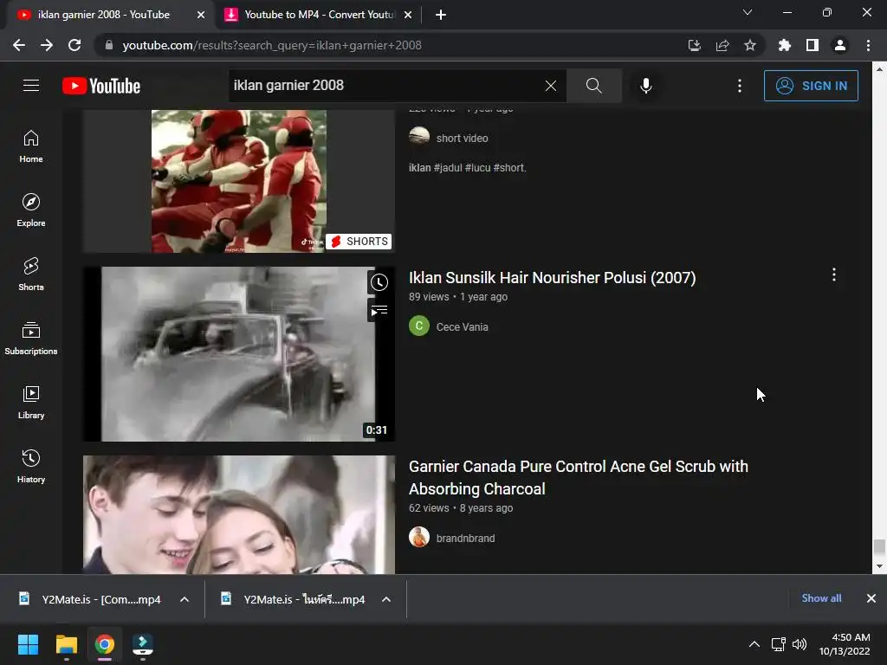This screenshot has width=887, height=665.
Task: Expand options for Thai-named Y2Mate mp4 download
Action: [386, 599]
